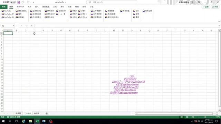The height and width of the screenshot is (124, 221).
Task: Open the Windows Start menu
Action: pos(3,121)
